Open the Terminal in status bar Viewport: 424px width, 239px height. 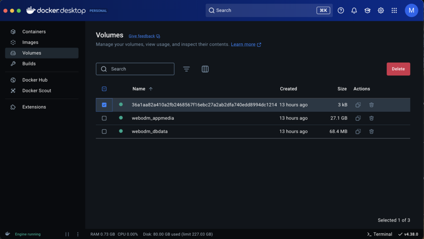click(x=380, y=234)
